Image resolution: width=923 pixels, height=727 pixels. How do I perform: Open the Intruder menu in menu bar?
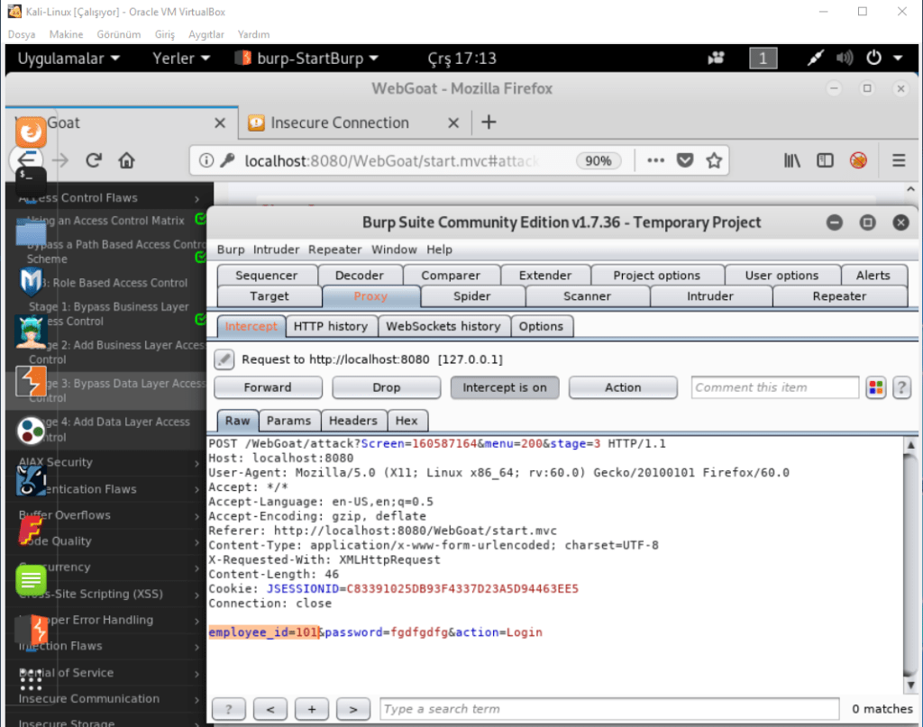(x=276, y=250)
